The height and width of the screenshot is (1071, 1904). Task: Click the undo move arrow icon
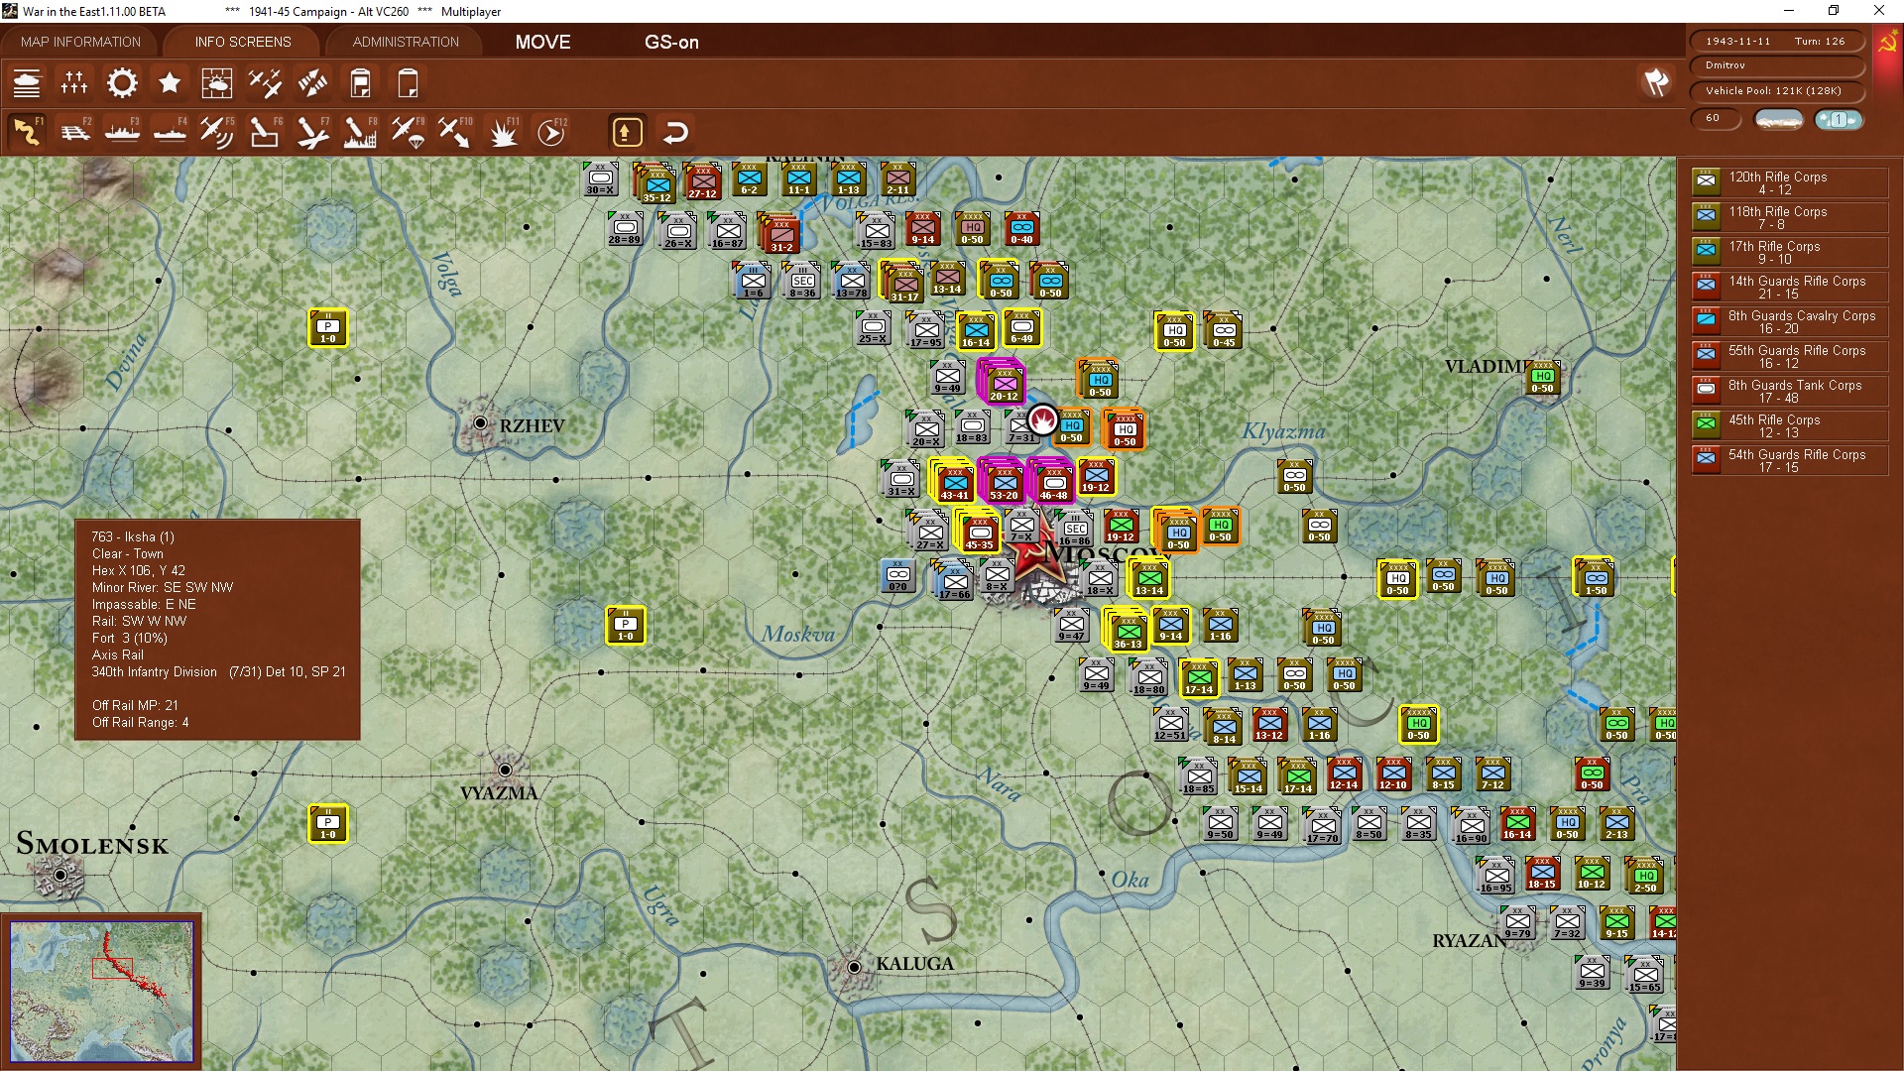pos(675,132)
